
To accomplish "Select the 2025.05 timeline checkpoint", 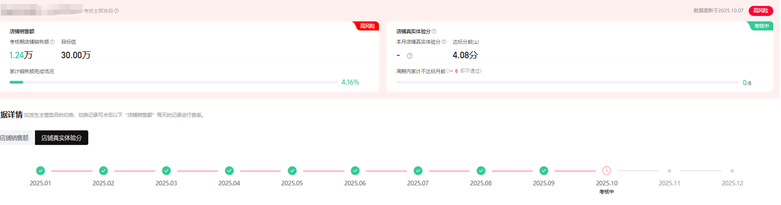I will point(292,171).
